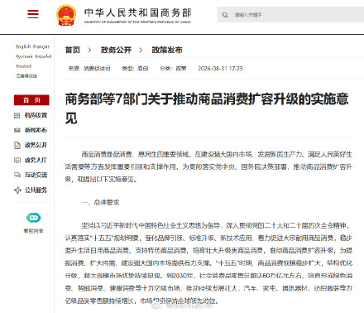This screenshot has height=313, width=364.
Task: Select the red 首页 sidebar button
Action: tap(31, 100)
